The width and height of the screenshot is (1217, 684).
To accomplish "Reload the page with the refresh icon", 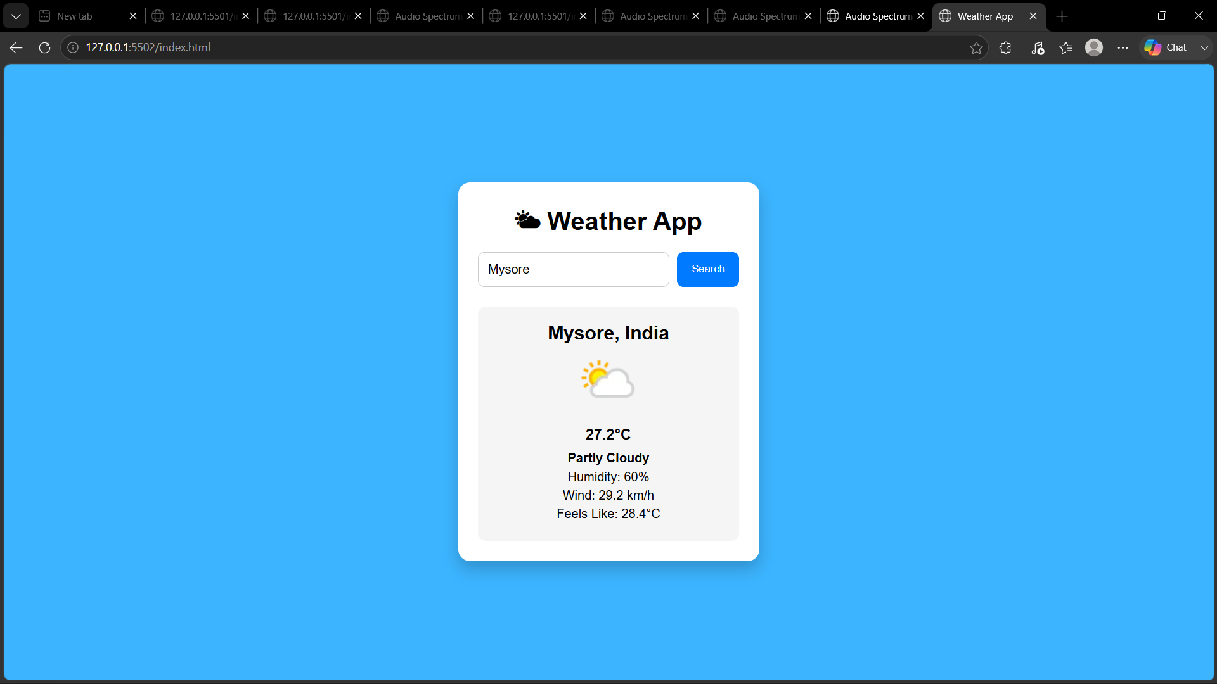I will 44,47.
